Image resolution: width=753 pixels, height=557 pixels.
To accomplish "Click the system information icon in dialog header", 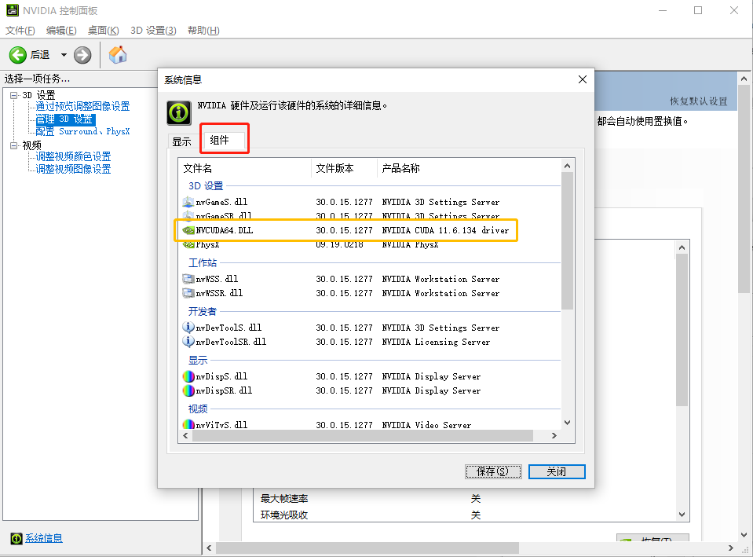I will point(179,112).
